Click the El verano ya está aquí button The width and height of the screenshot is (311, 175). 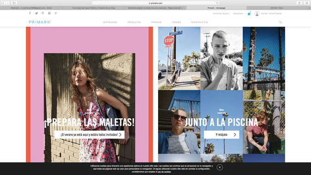pyautogui.click(x=90, y=134)
